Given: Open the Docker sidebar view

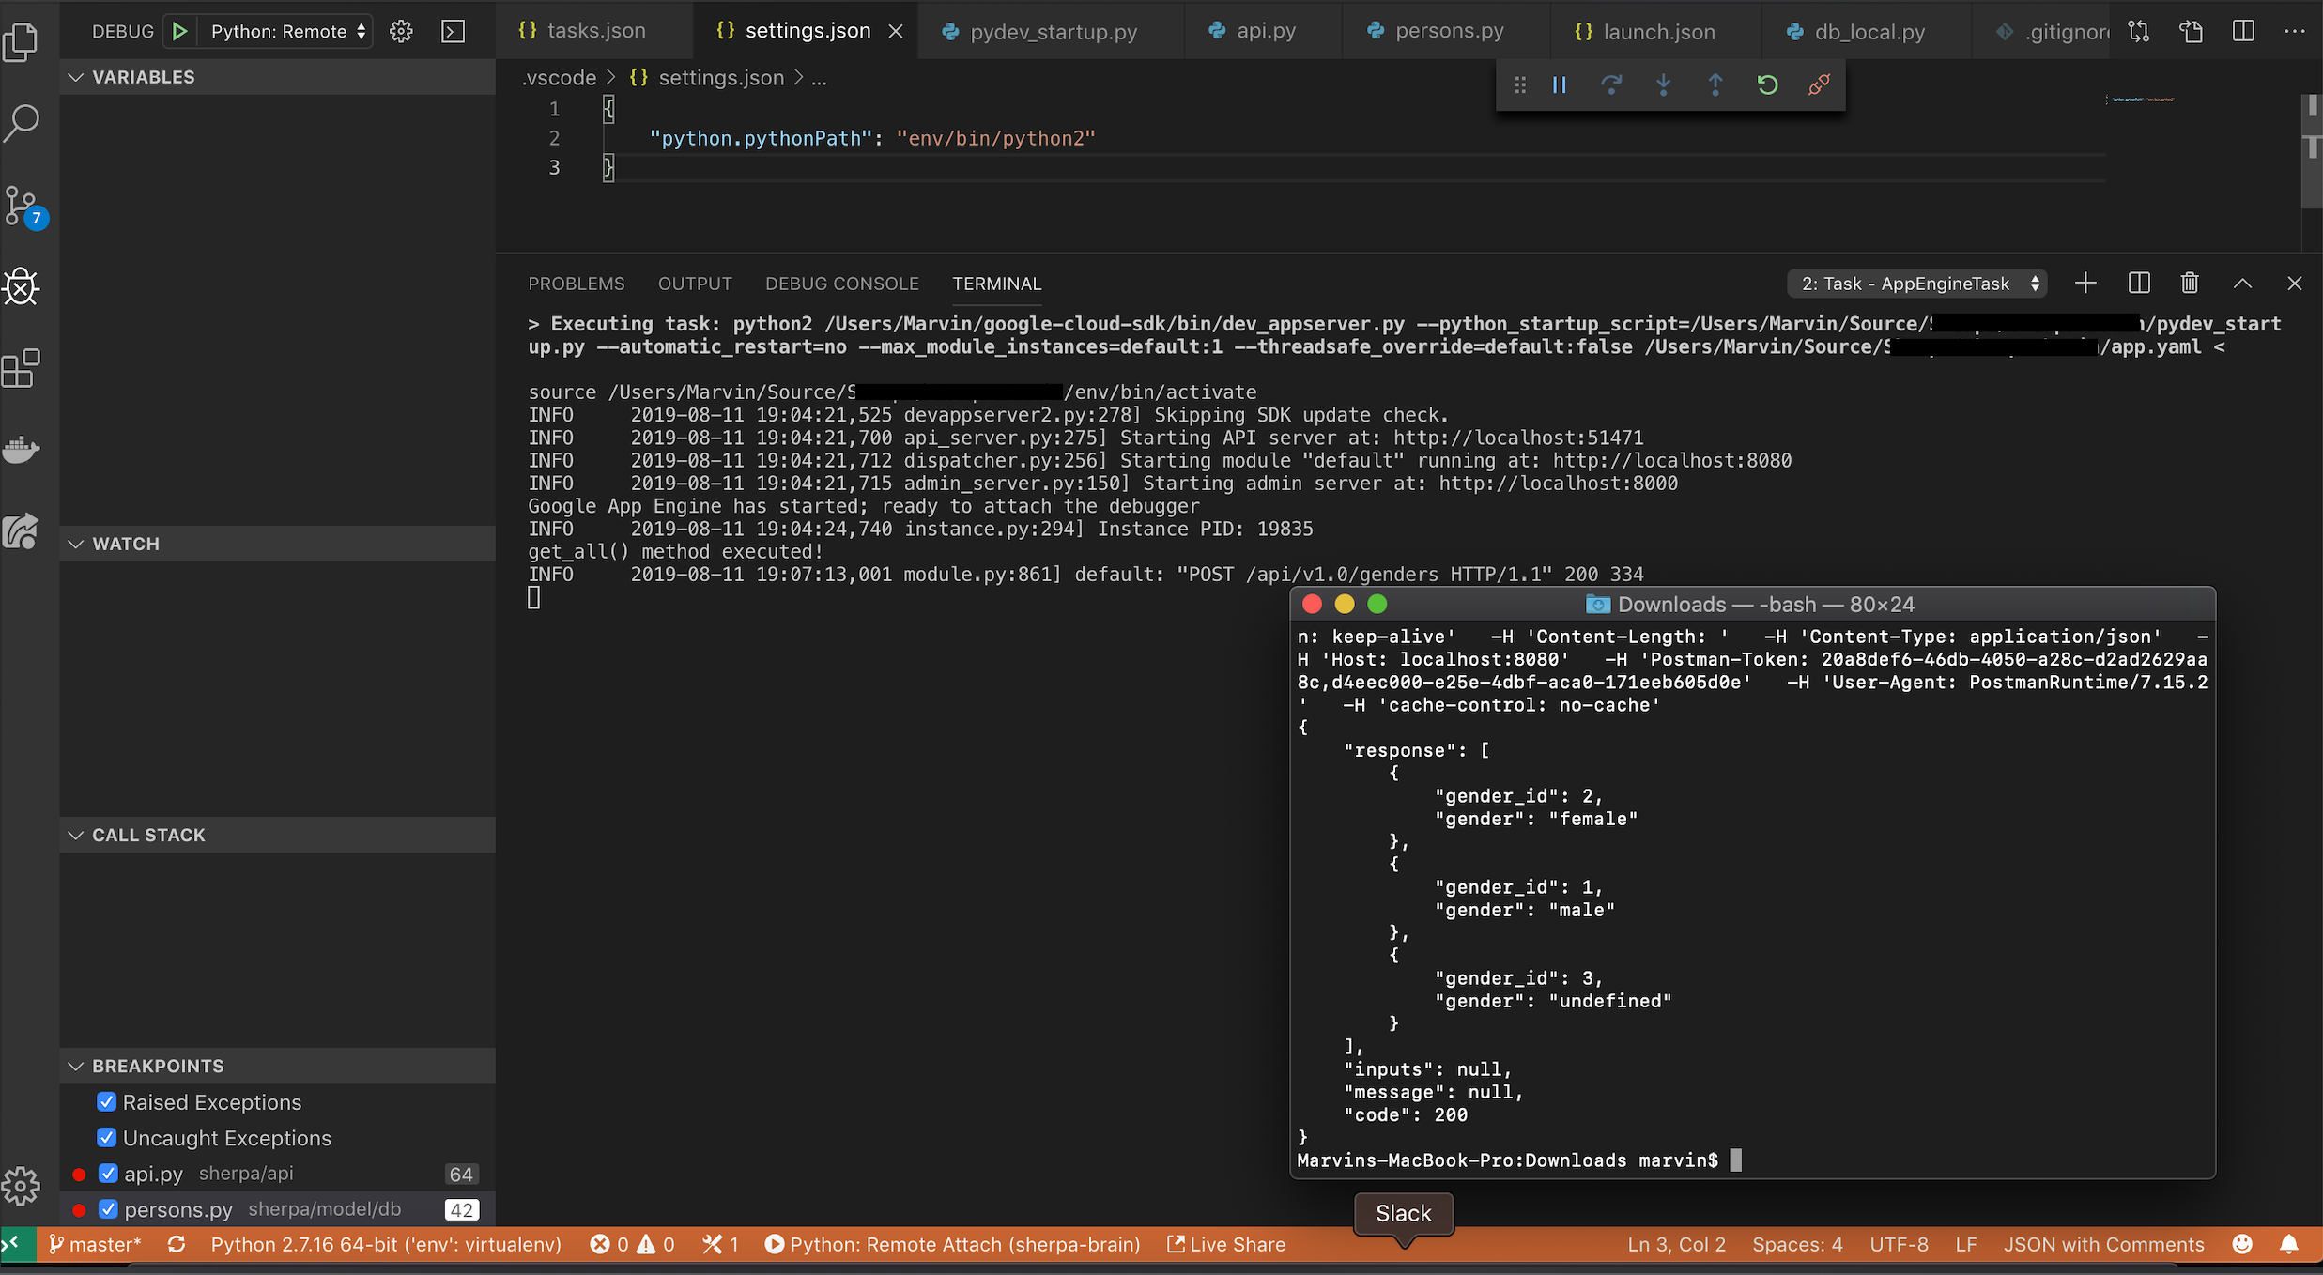Looking at the screenshot, I should tap(23, 451).
